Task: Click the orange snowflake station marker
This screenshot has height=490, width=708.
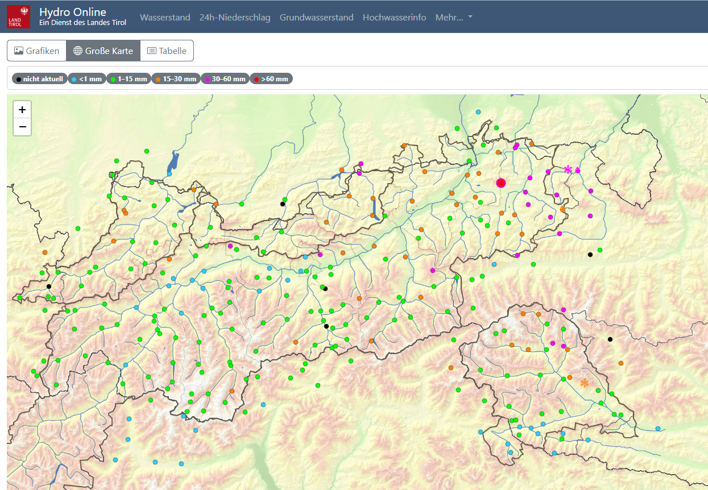Action: click(584, 383)
